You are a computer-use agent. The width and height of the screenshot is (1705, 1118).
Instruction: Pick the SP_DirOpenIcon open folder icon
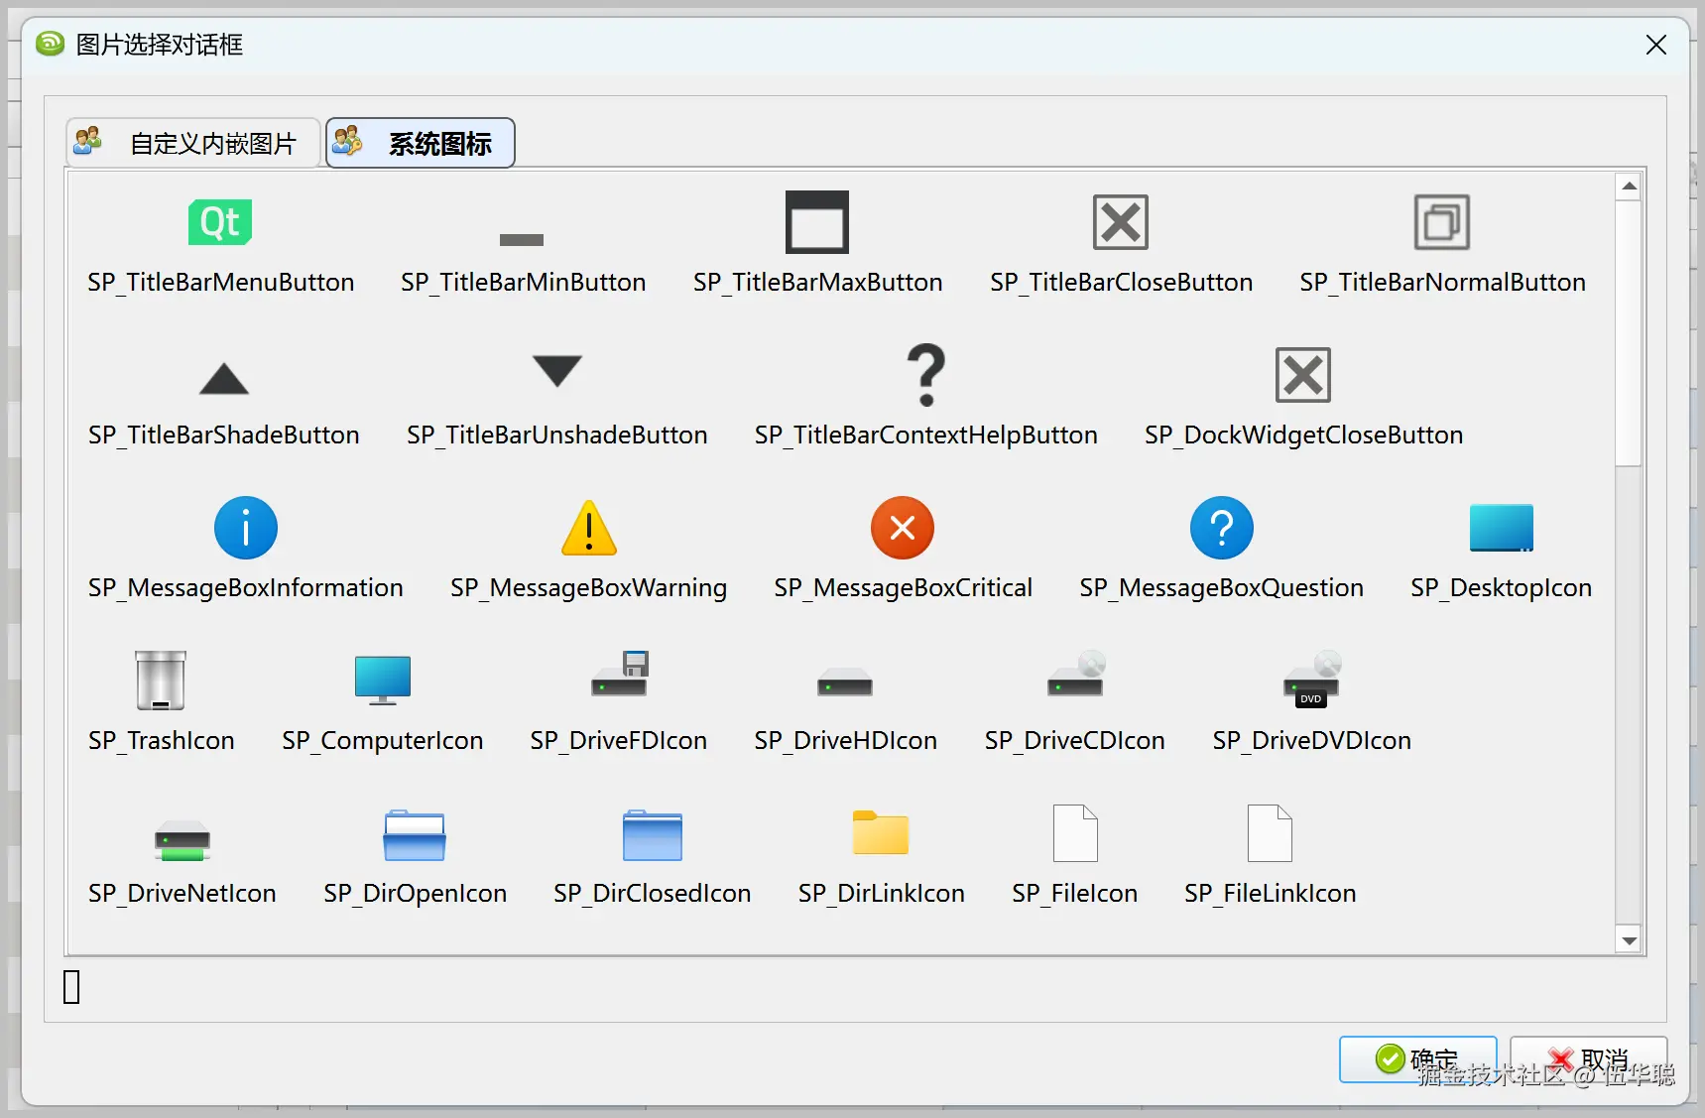coord(415,835)
